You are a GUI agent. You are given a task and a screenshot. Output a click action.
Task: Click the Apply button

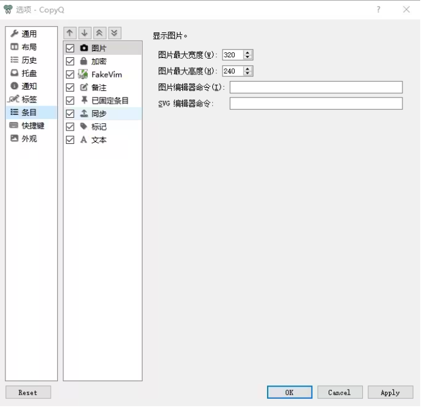tap(390, 392)
